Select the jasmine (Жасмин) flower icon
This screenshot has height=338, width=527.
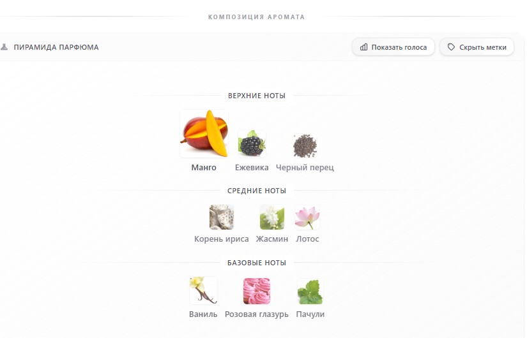tap(272, 217)
